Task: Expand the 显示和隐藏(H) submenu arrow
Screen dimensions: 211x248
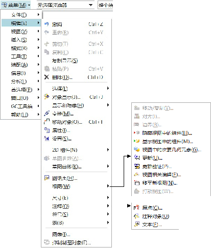Action: coord(108,105)
